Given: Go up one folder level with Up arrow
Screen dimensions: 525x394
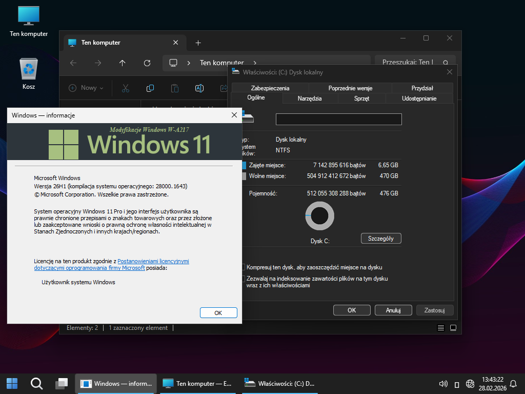Looking at the screenshot, I should (x=122, y=63).
